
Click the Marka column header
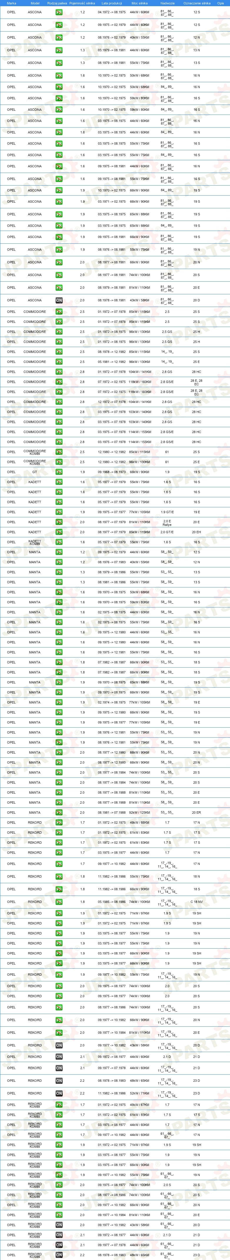[11, 3]
